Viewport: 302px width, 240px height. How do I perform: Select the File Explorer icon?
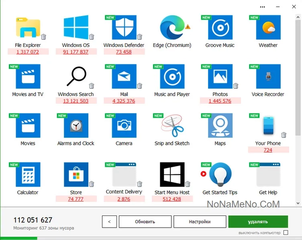coord(28,27)
